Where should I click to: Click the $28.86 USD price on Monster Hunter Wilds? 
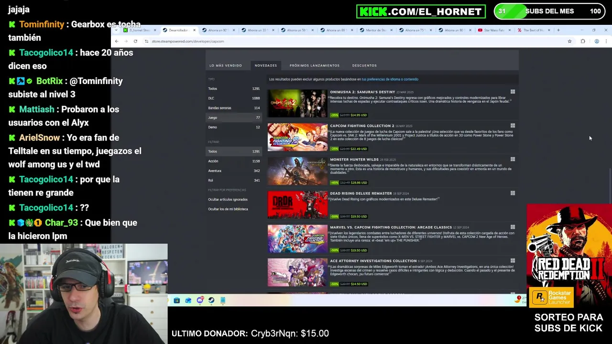(359, 183)
